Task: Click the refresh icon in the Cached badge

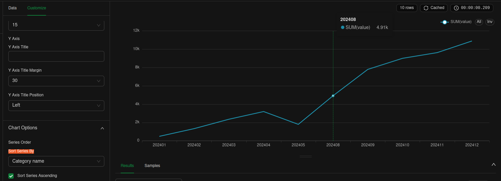Action: [x=426, y=8]
